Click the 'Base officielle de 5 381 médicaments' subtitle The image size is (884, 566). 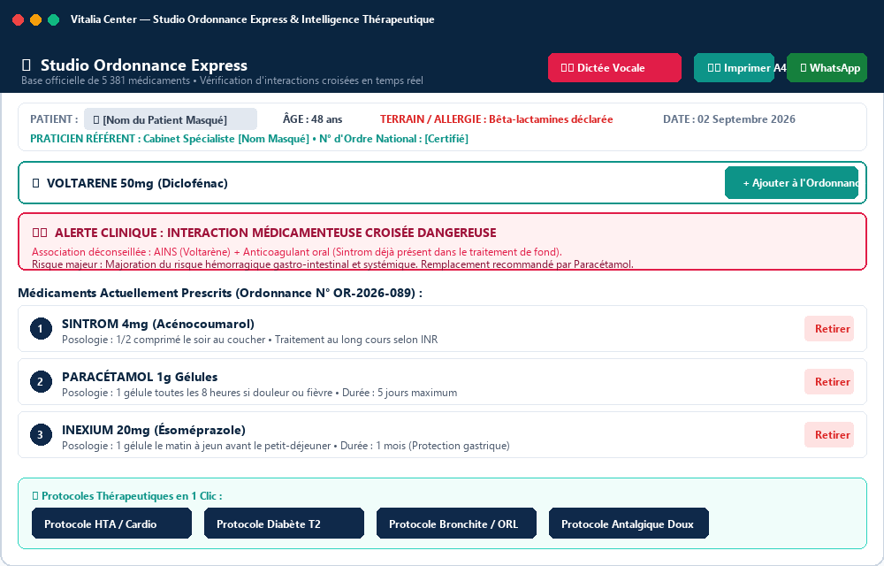click(222, 80)
